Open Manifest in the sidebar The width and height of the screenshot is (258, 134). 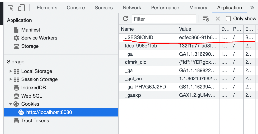31,30
